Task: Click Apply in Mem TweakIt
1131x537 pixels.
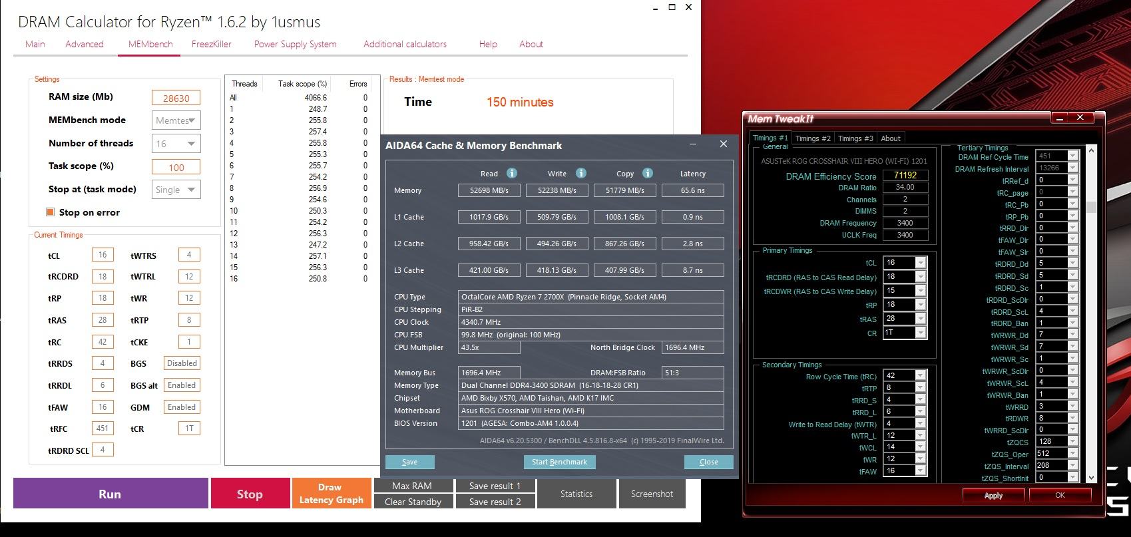Action: point(993,495)
